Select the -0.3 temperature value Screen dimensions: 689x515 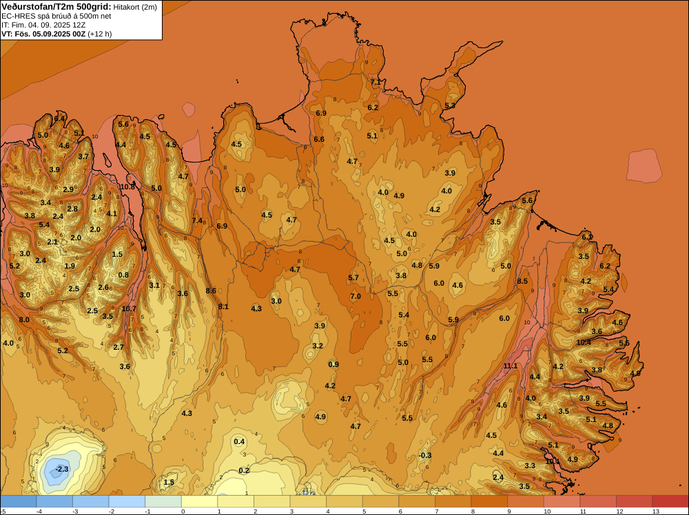(425, 455)
